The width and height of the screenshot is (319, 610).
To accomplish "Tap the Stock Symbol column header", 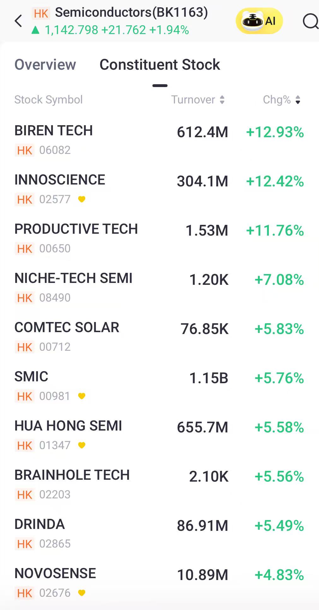I will (x=49, y=100).
